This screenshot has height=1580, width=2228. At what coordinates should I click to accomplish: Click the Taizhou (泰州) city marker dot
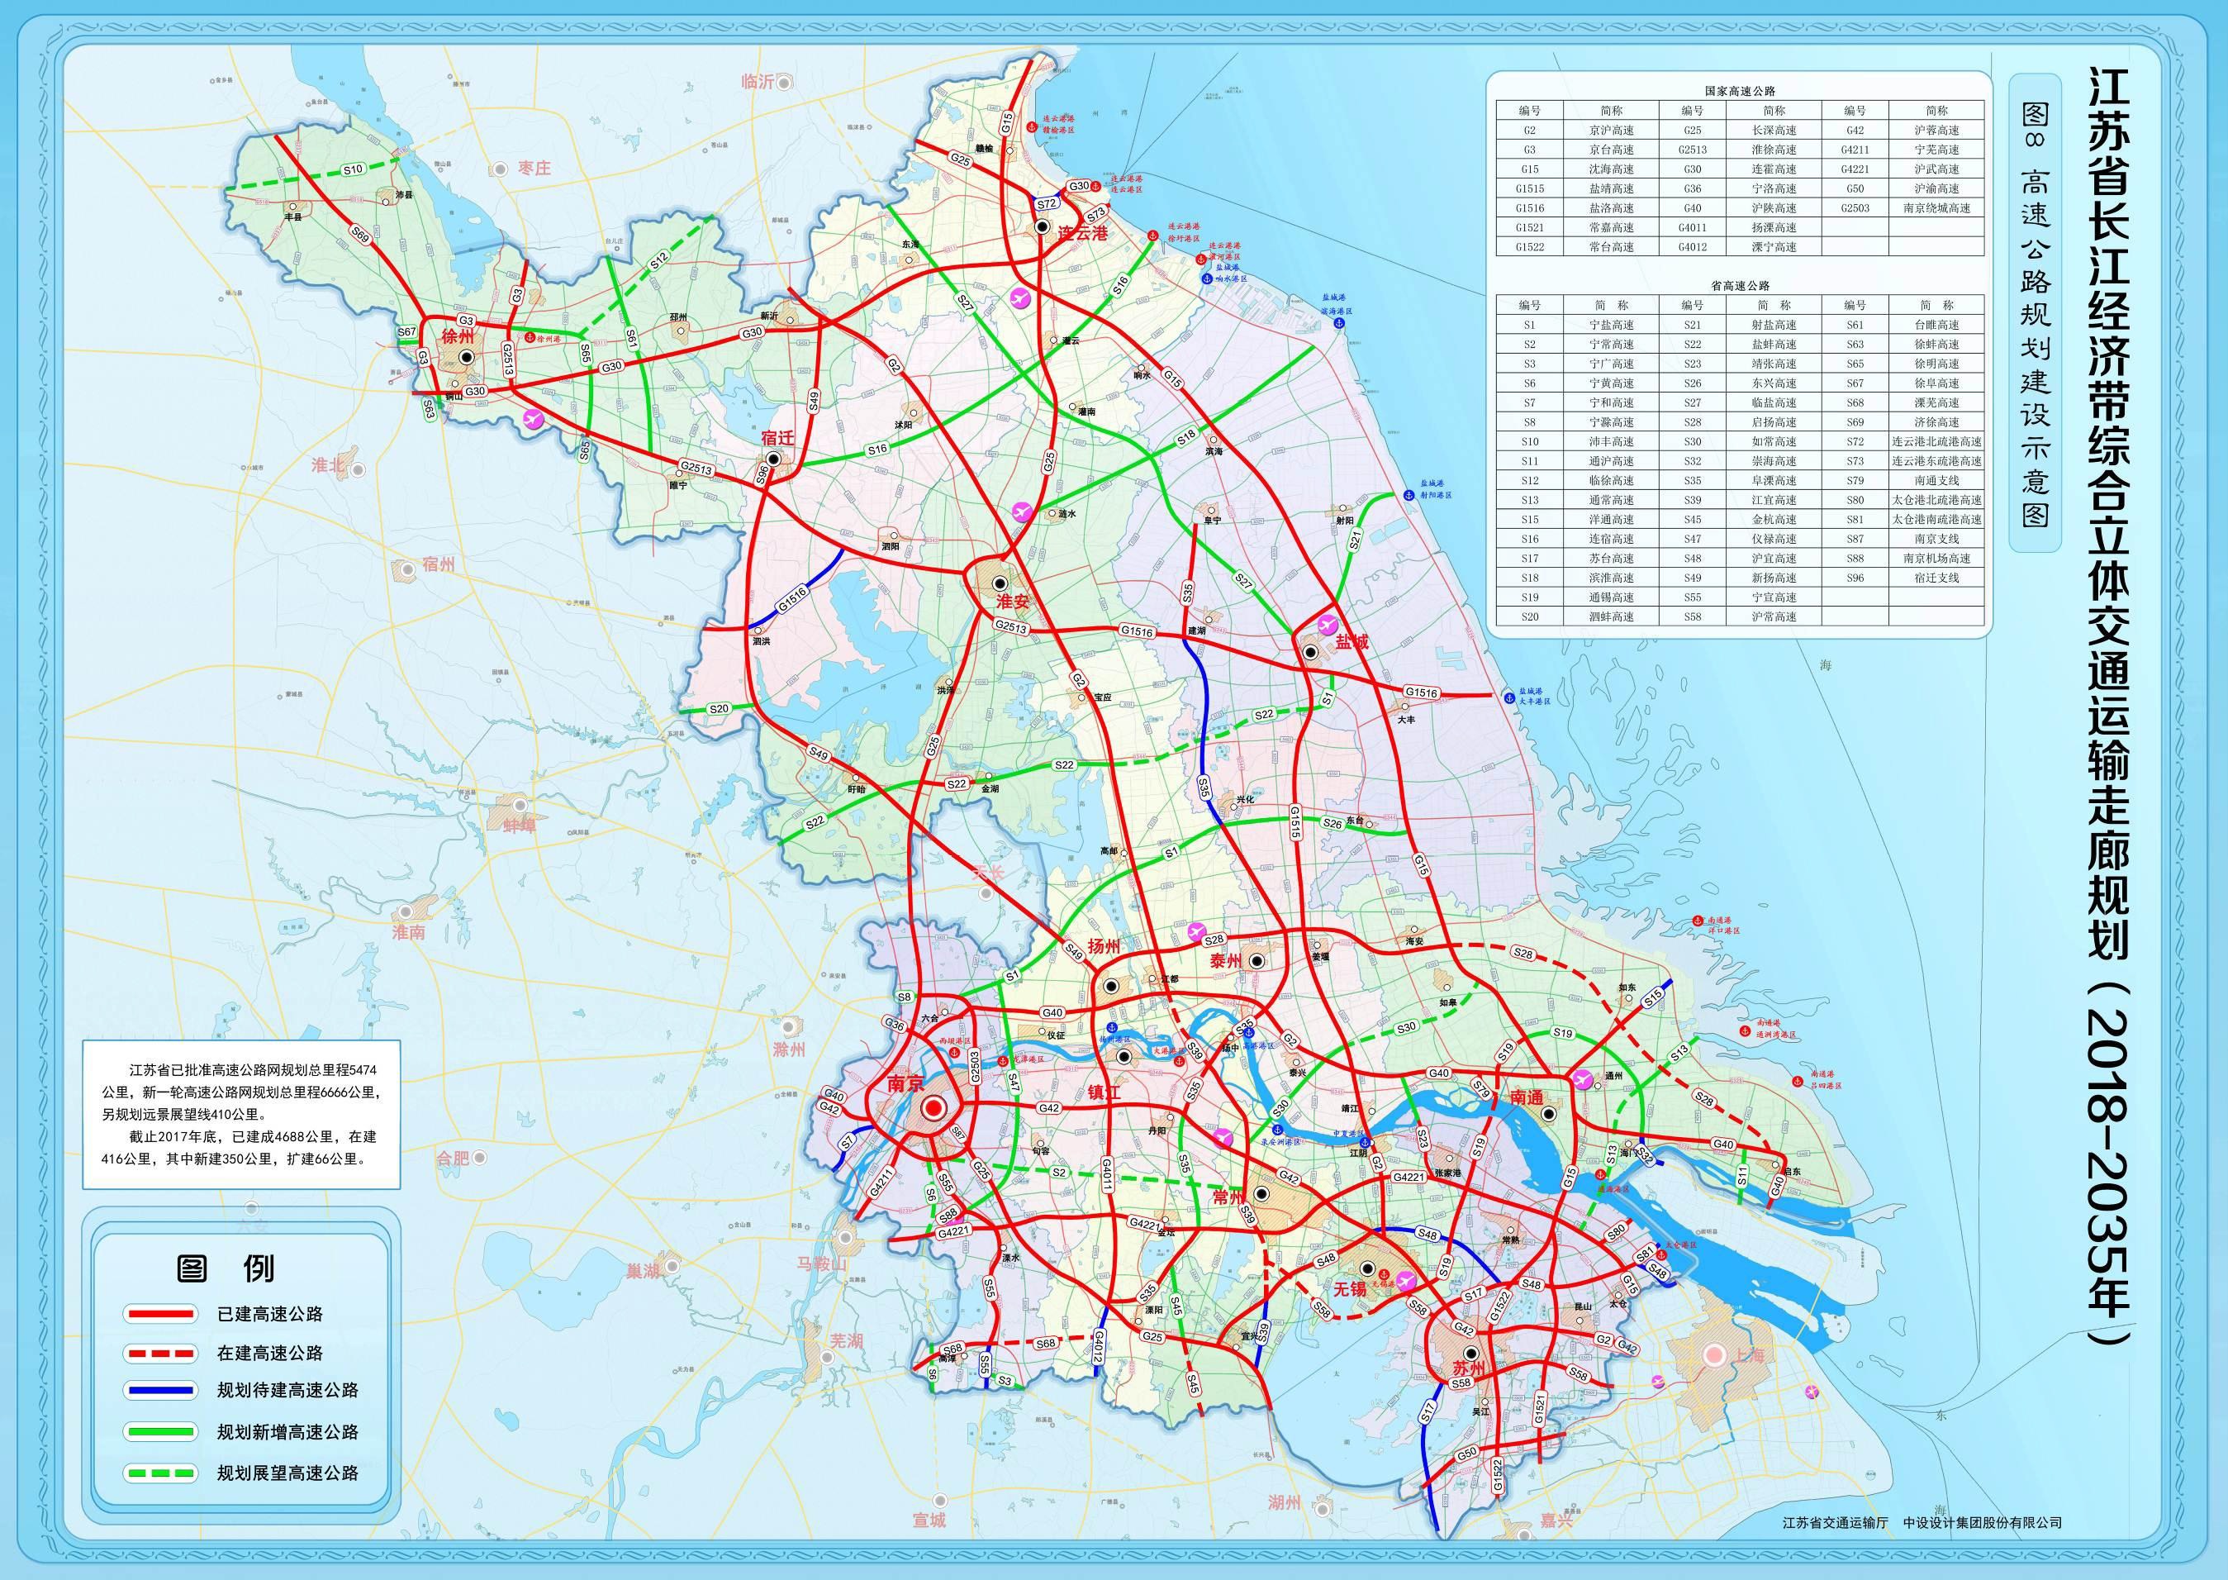pyautogui.click(x=1257, y=960)
